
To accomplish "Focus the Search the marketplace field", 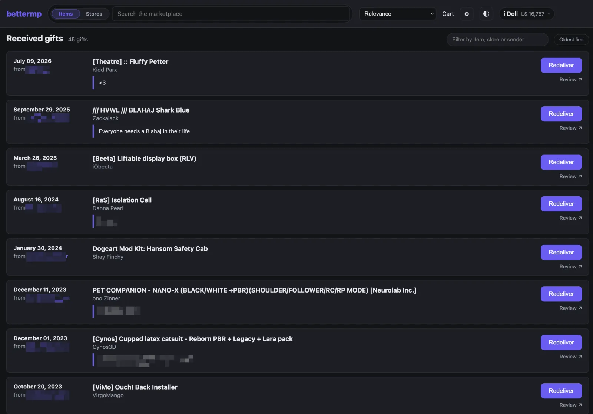I will coord(231,14).
